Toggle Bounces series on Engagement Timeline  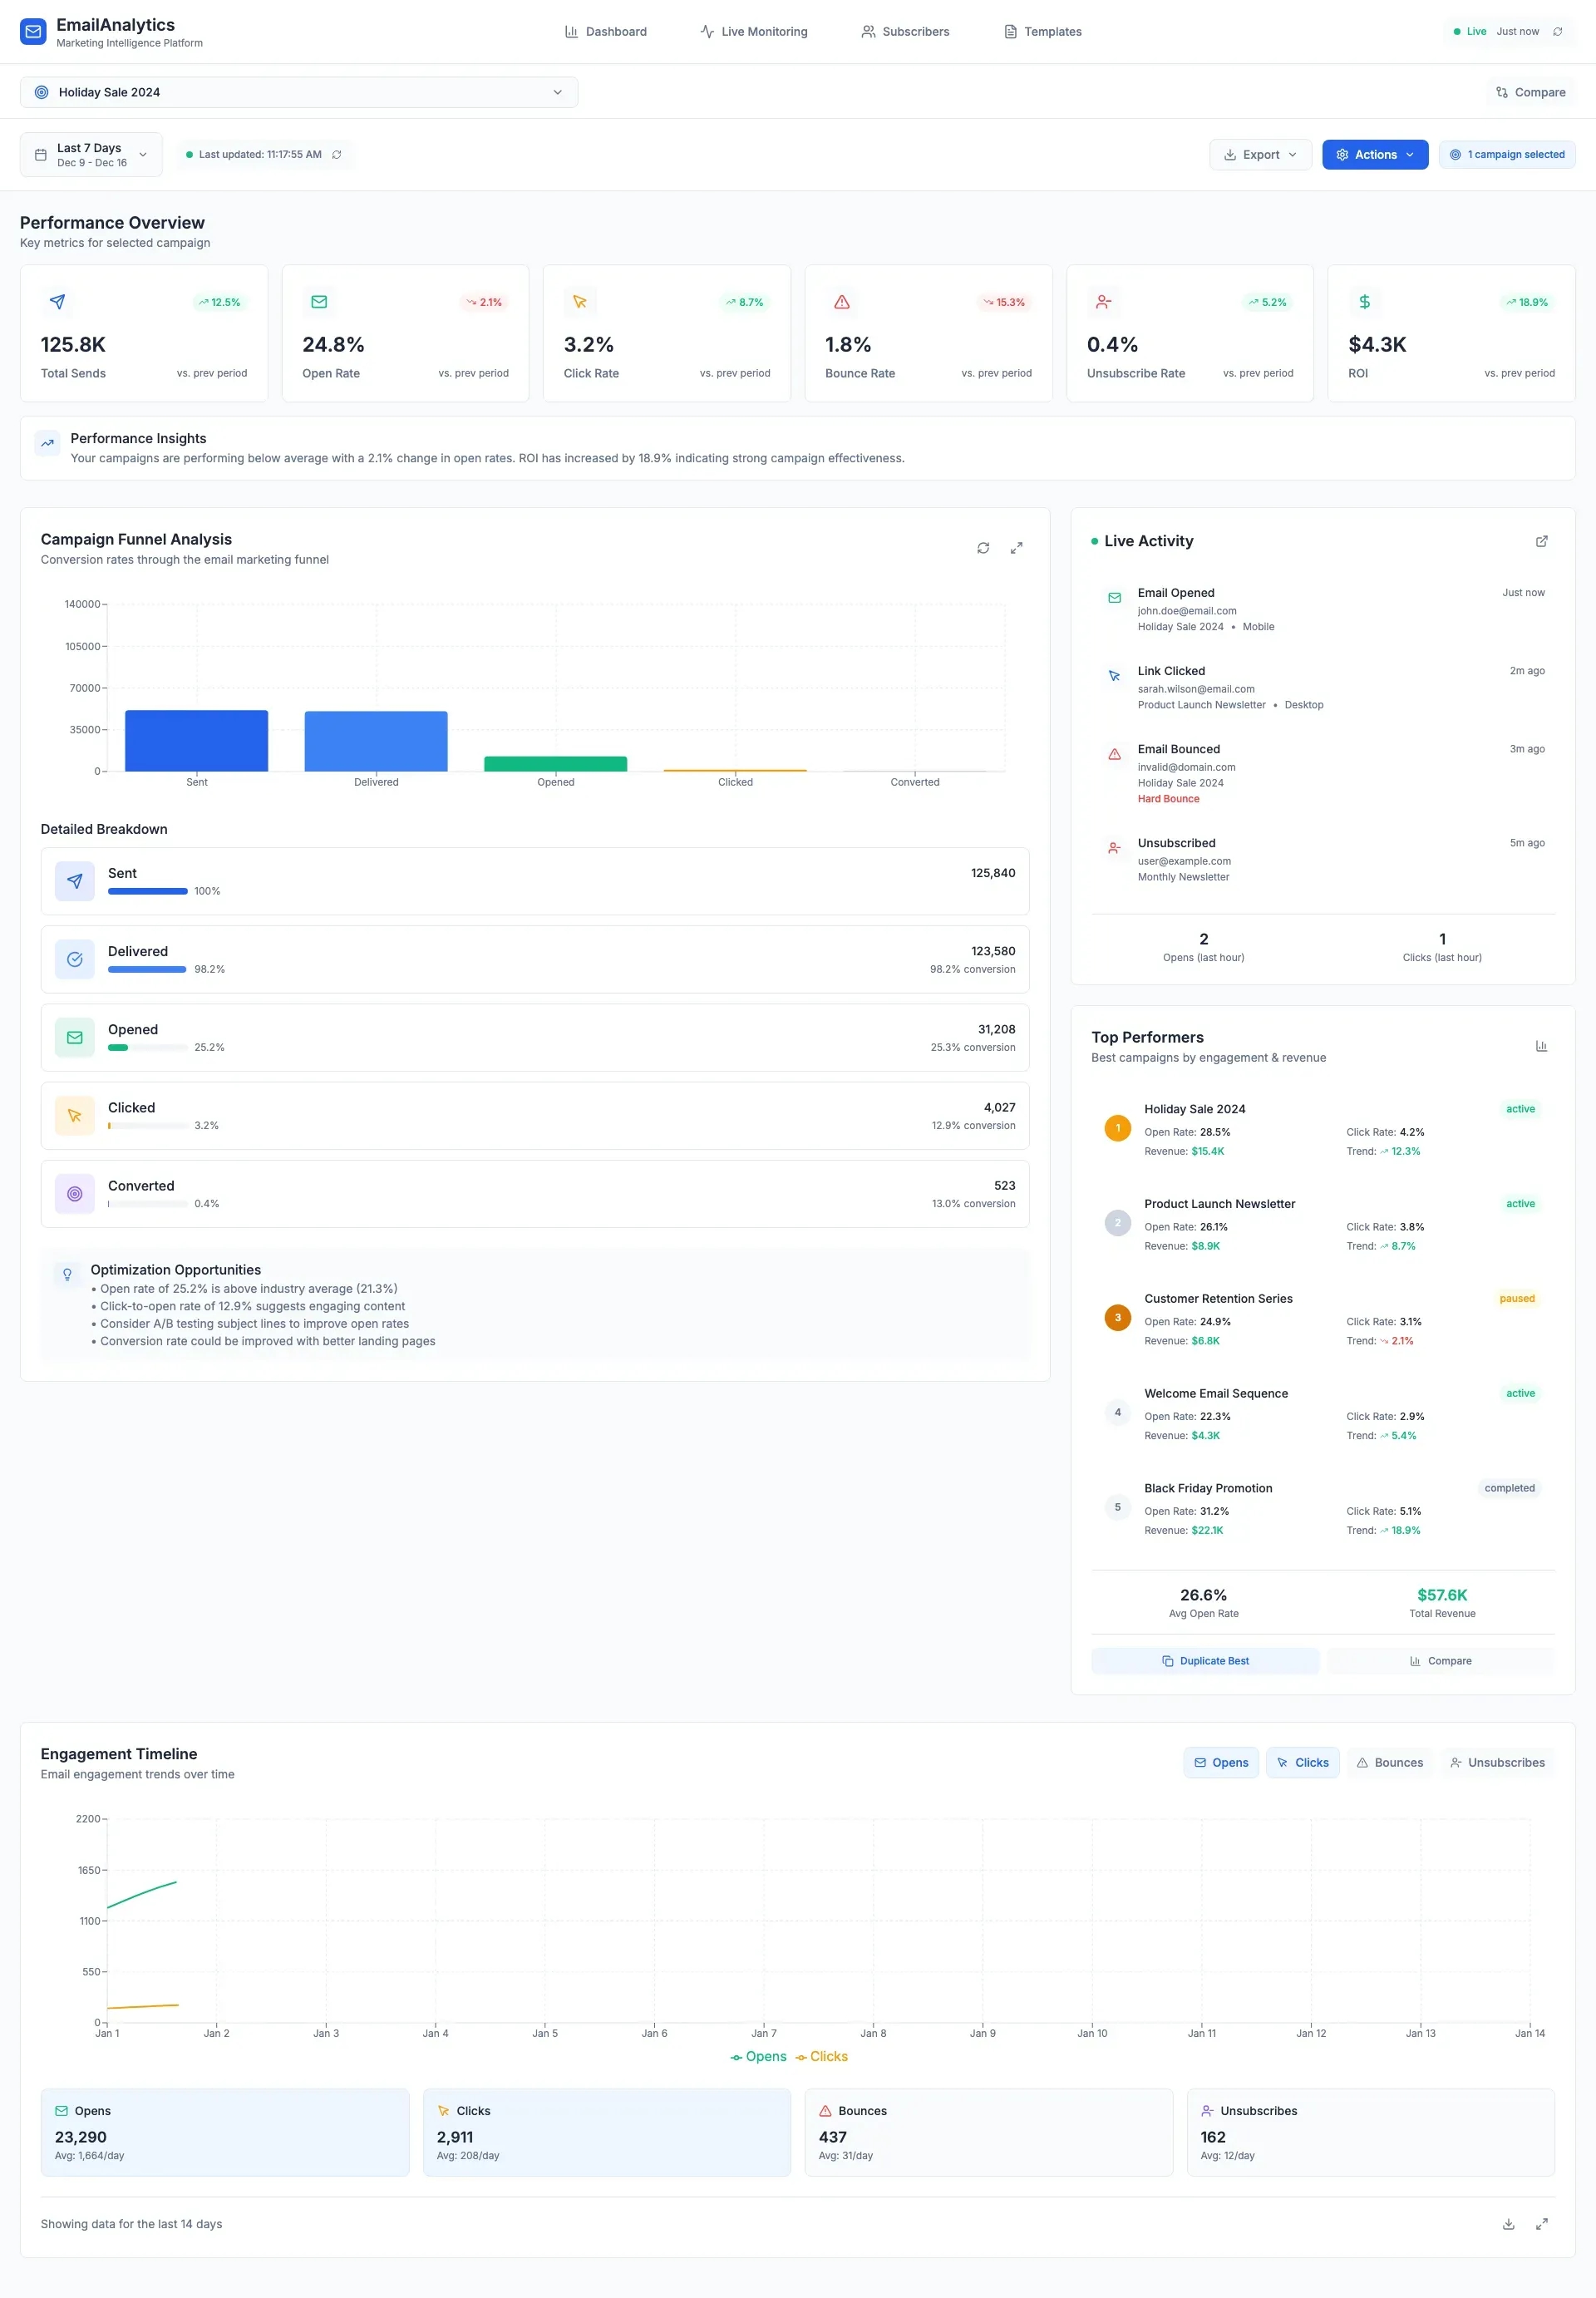coord(1389,1762)
